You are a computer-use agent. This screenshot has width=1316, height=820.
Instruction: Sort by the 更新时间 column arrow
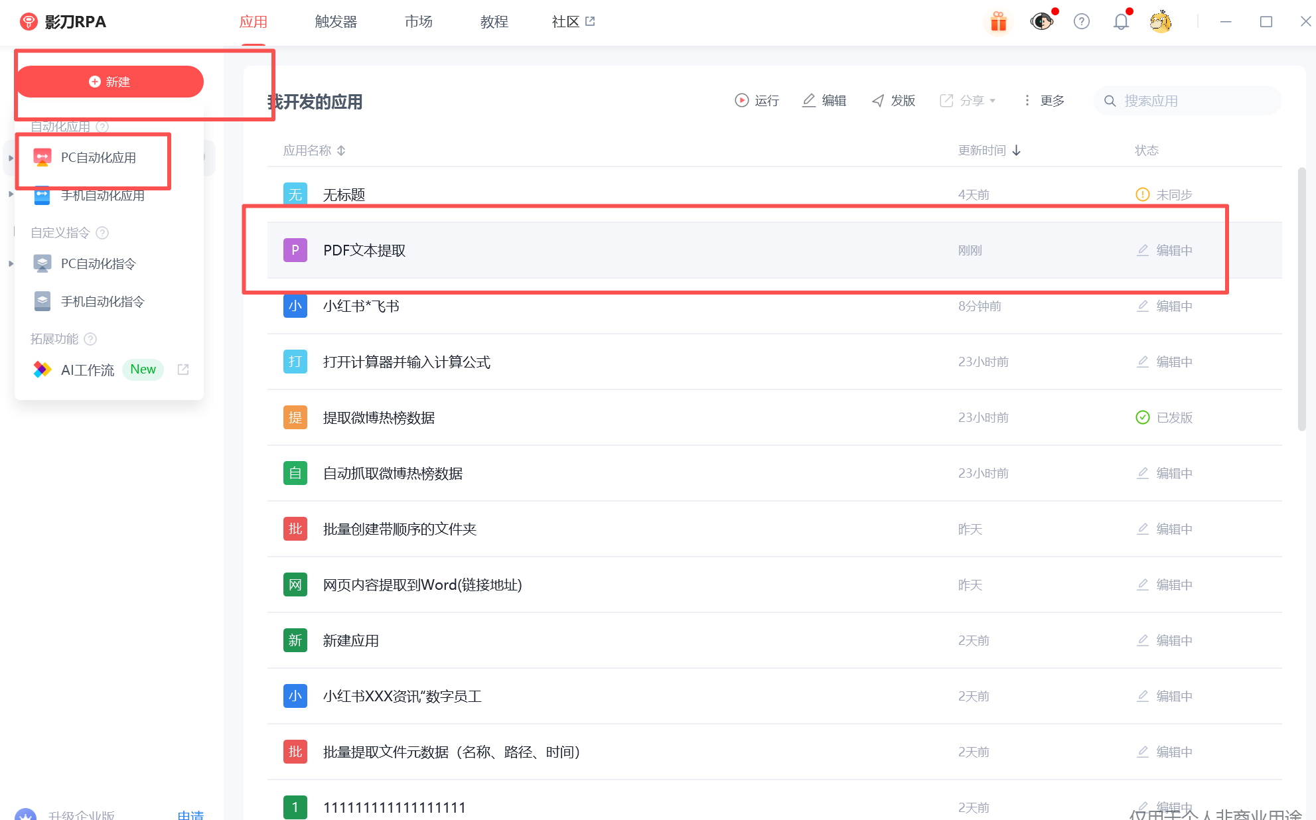tap(1017, 151)
